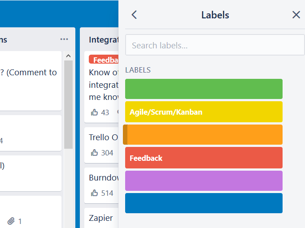The height and width of the screenshot is (228, 305).
Task: Click the thumbs-up icon with 514 votes
Action: 94,193
